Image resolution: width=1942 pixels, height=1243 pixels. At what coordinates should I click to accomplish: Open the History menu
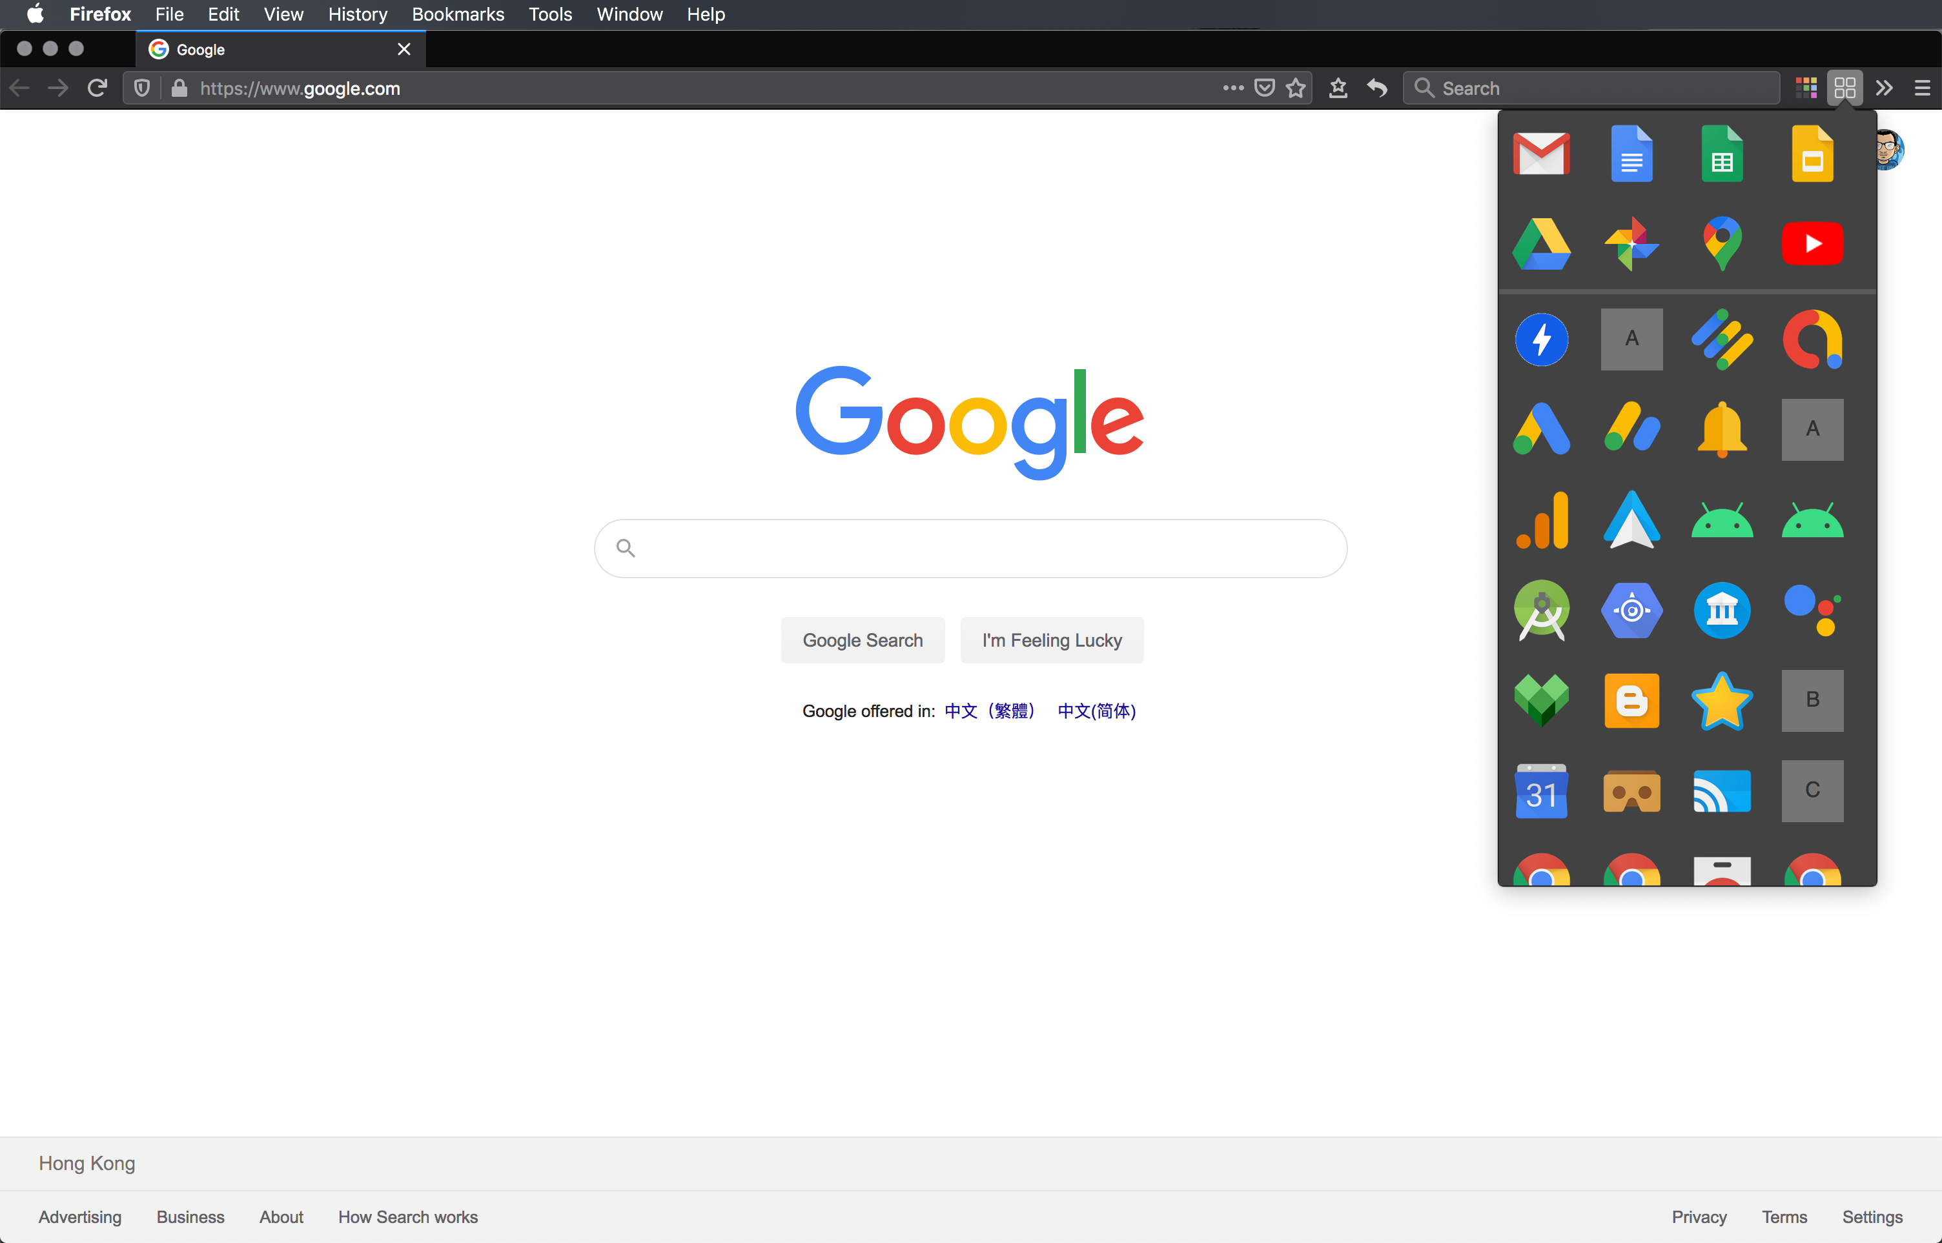[357, 15]
